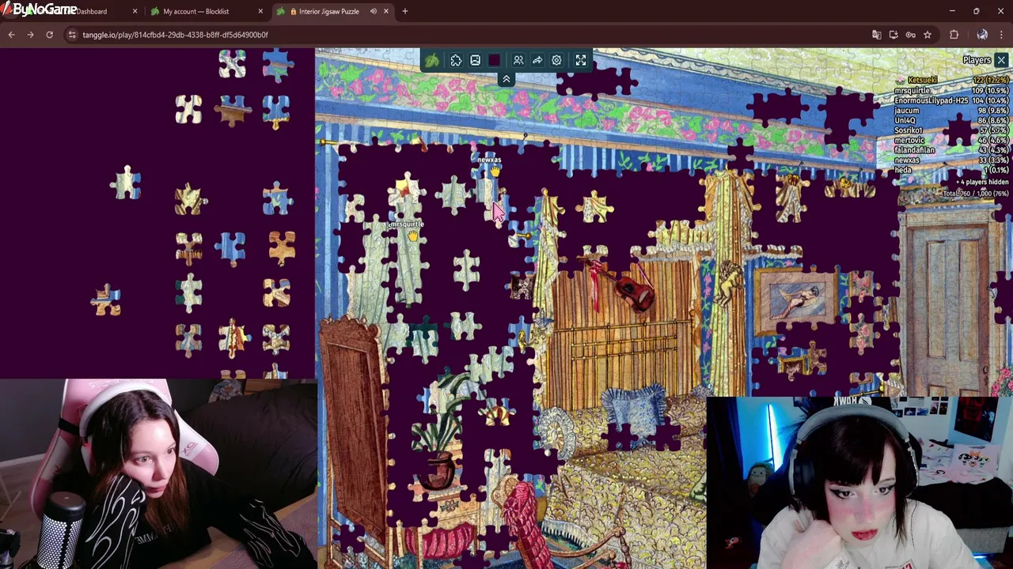Click the tanggle.io address bar

point(467,35)
